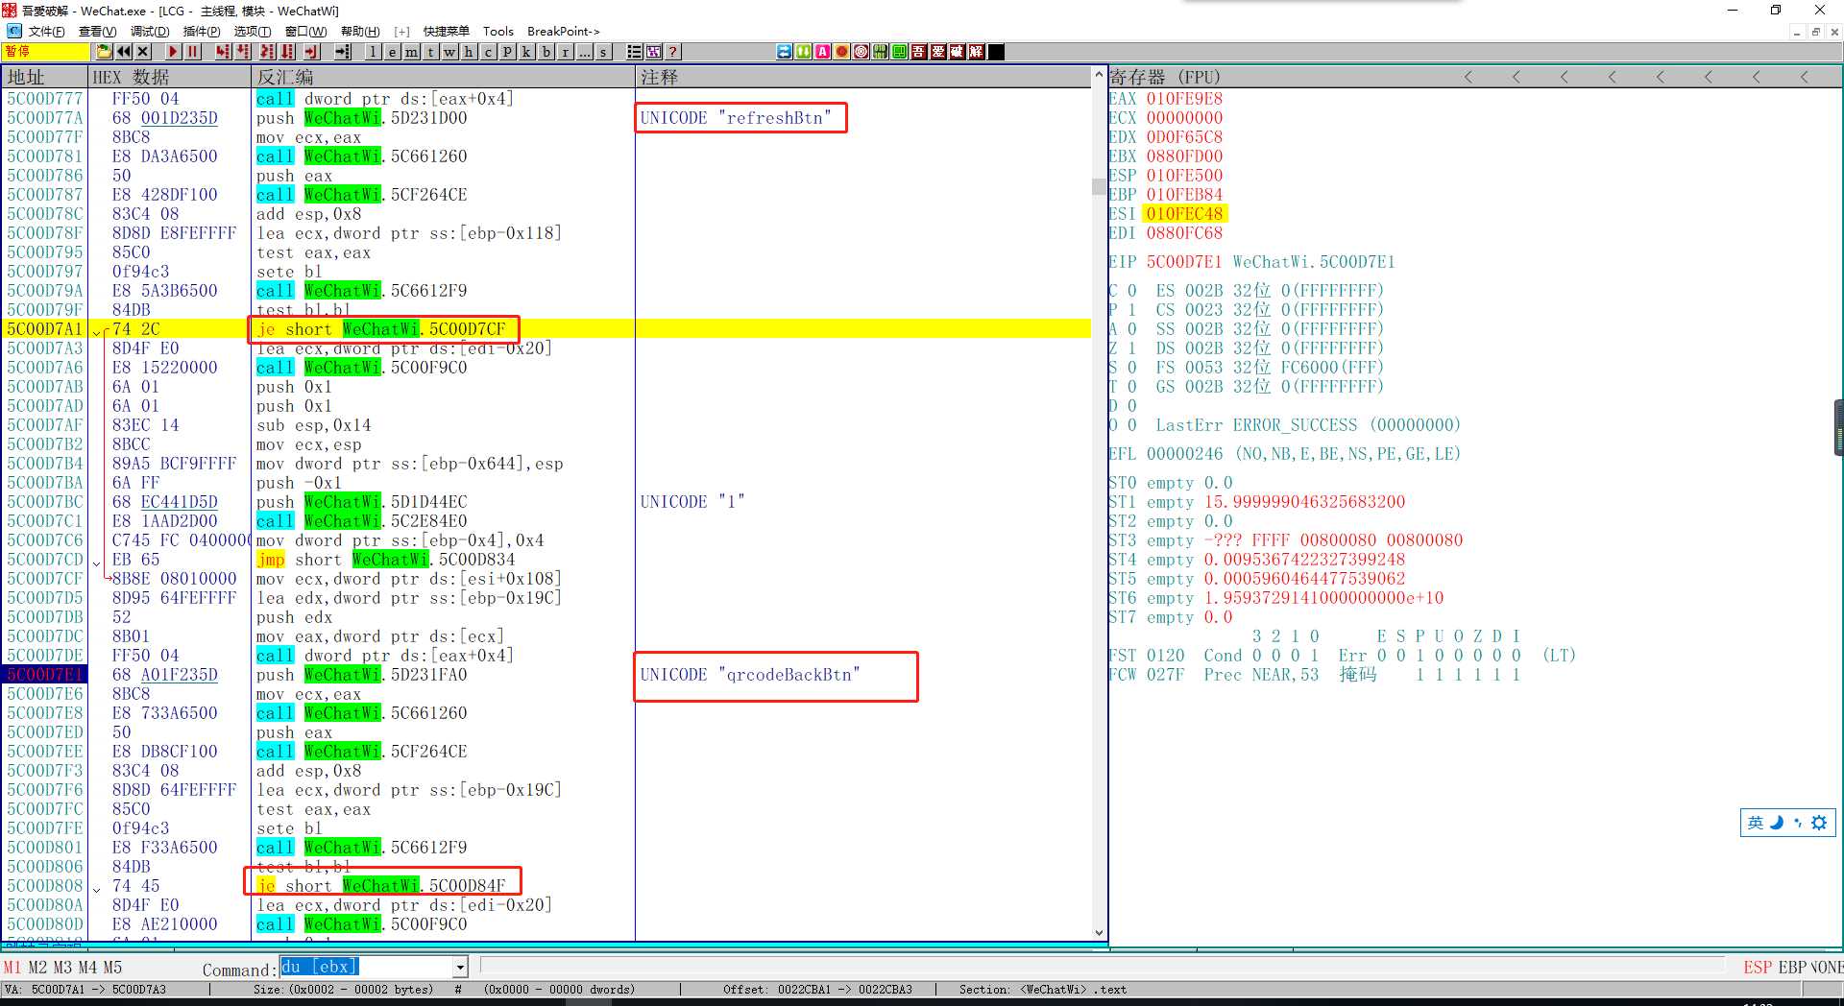Click the Close program X toolbar icon

(x=143, y=52)
